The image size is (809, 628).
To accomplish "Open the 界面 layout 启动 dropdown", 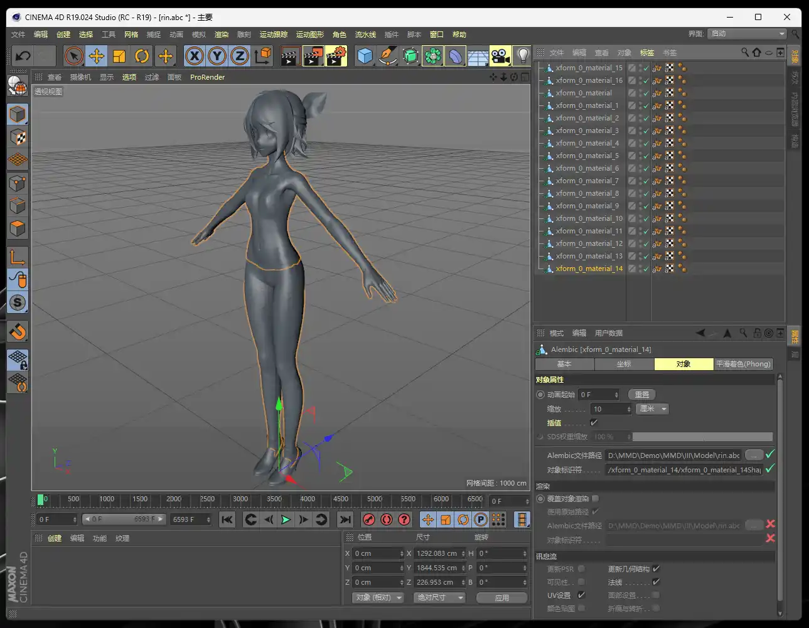I will [x=747, y=33].
